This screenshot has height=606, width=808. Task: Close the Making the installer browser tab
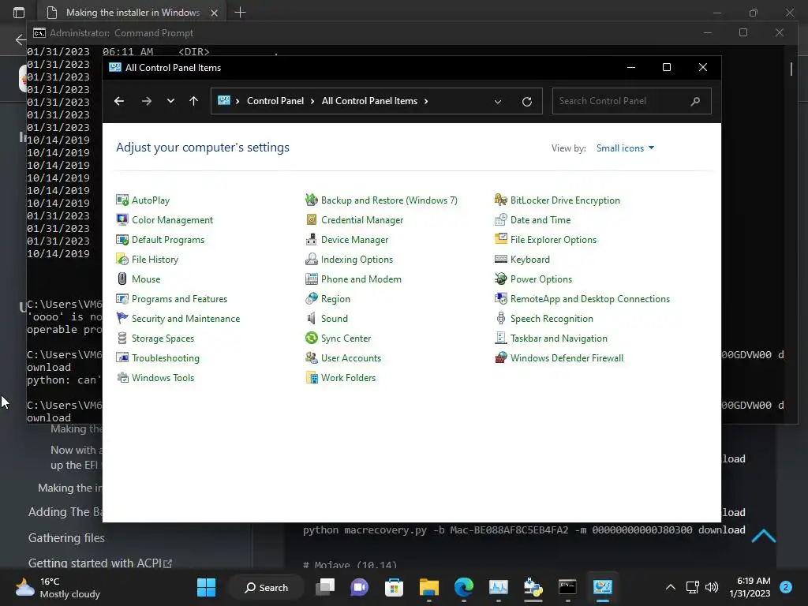pyautogui.click(x=215, y=13)
